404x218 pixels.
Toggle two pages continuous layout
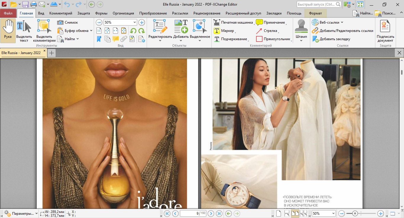(x=303, y=213)
